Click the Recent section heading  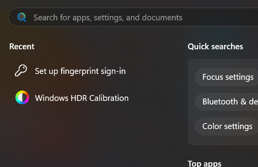tap(22, 47)
